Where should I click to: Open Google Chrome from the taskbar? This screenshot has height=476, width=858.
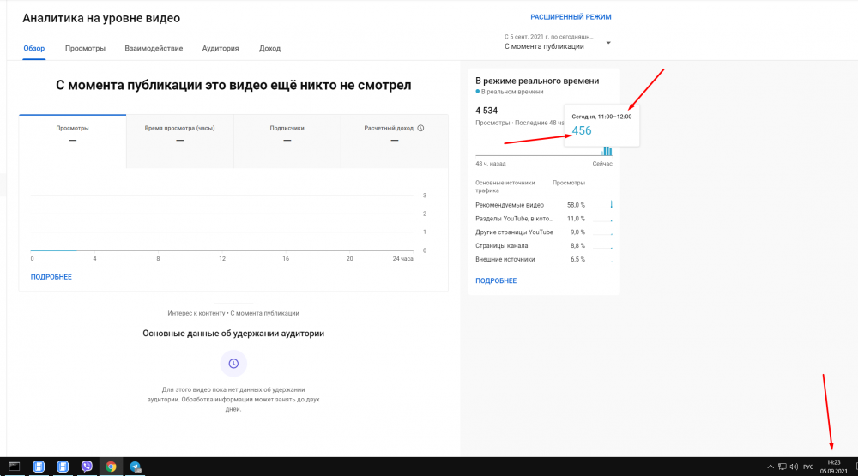click(111, 467)
